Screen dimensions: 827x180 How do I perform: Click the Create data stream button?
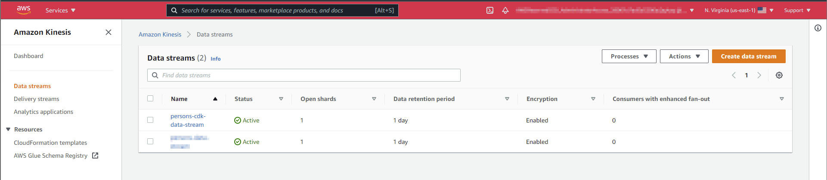coord(749,56)
